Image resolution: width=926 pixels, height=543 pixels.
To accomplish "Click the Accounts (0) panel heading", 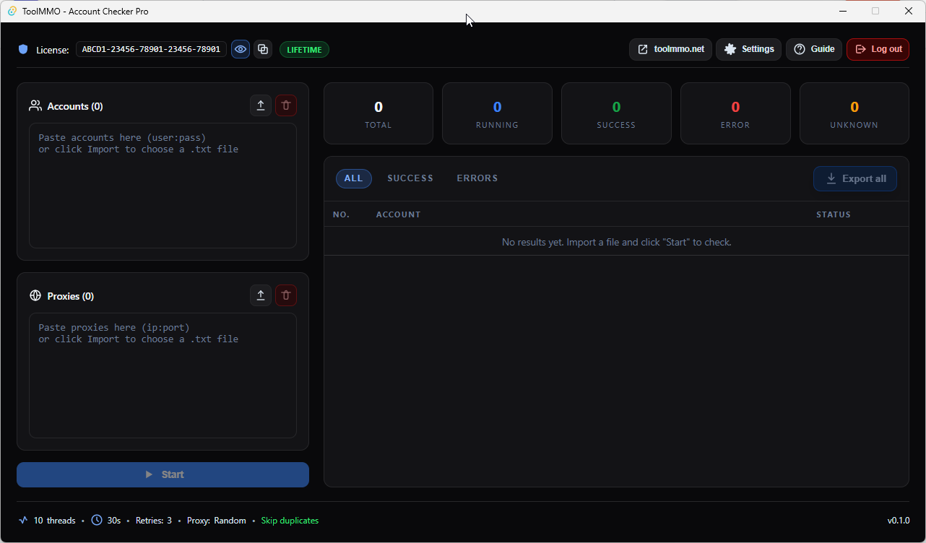I will [x=75, y=106].
